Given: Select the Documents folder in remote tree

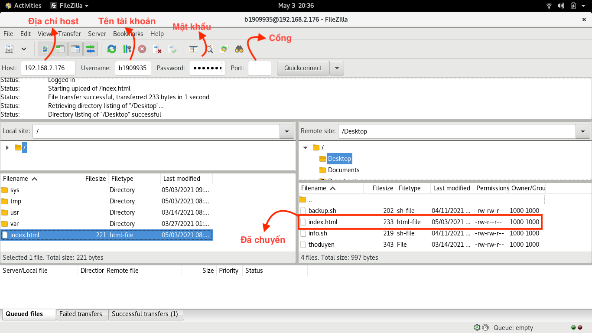Looking at the screenshot, I should tap(344, 170).
